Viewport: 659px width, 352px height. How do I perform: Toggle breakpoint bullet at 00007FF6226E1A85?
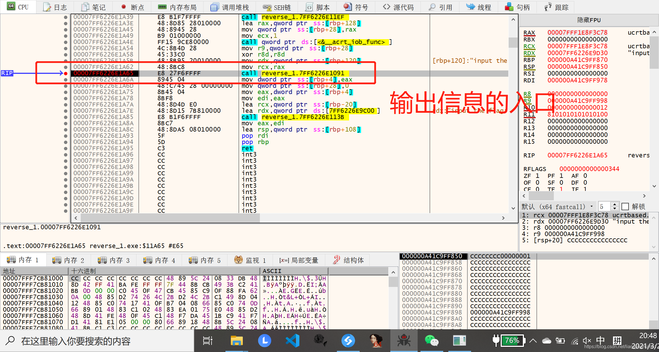pyautogui.click(x=66, y=117)
